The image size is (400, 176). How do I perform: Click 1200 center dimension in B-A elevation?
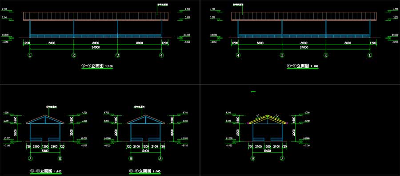pyautogui.click(x=146, y=146)
